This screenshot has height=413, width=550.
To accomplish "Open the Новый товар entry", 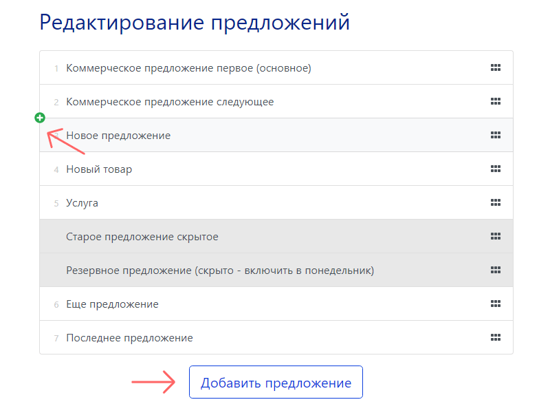I will click(x=99, y=169).
